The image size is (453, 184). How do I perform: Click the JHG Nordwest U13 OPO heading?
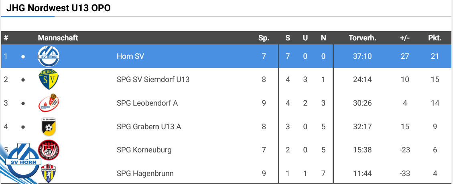[58, 8]
